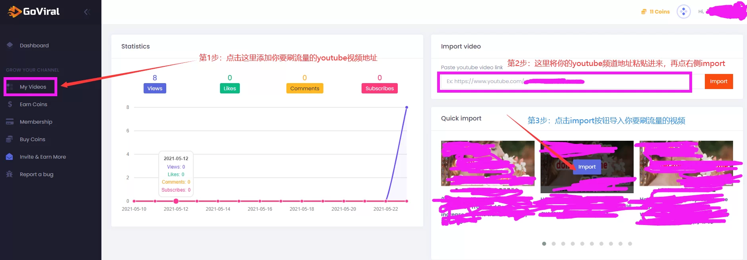Check the 11 Coins balance

(x=659, y=12)
